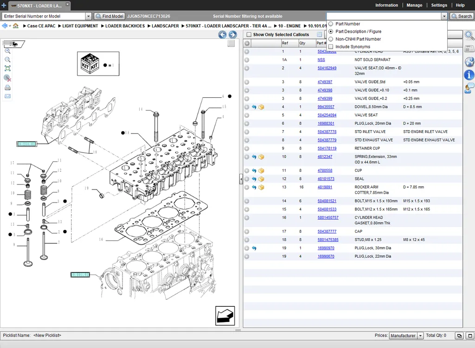
Task: Click the last square icon in the picklist bar
Action: tap(470, 335)
